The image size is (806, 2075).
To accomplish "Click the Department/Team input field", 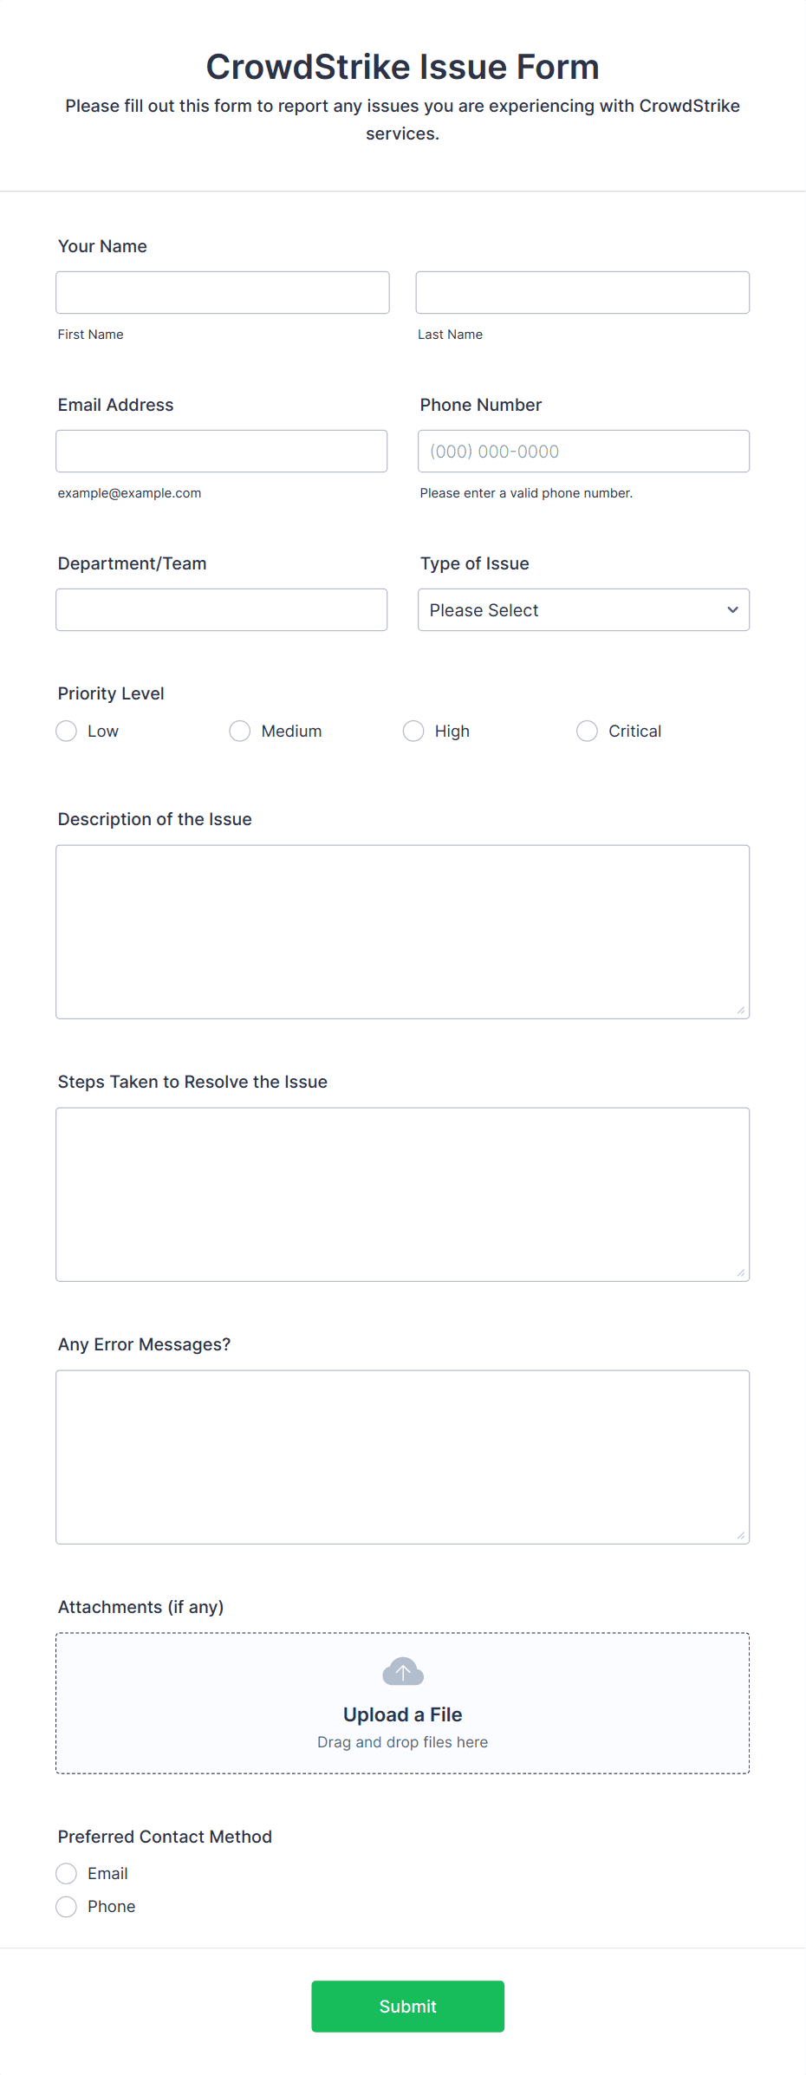I will [x=221, y=609].
